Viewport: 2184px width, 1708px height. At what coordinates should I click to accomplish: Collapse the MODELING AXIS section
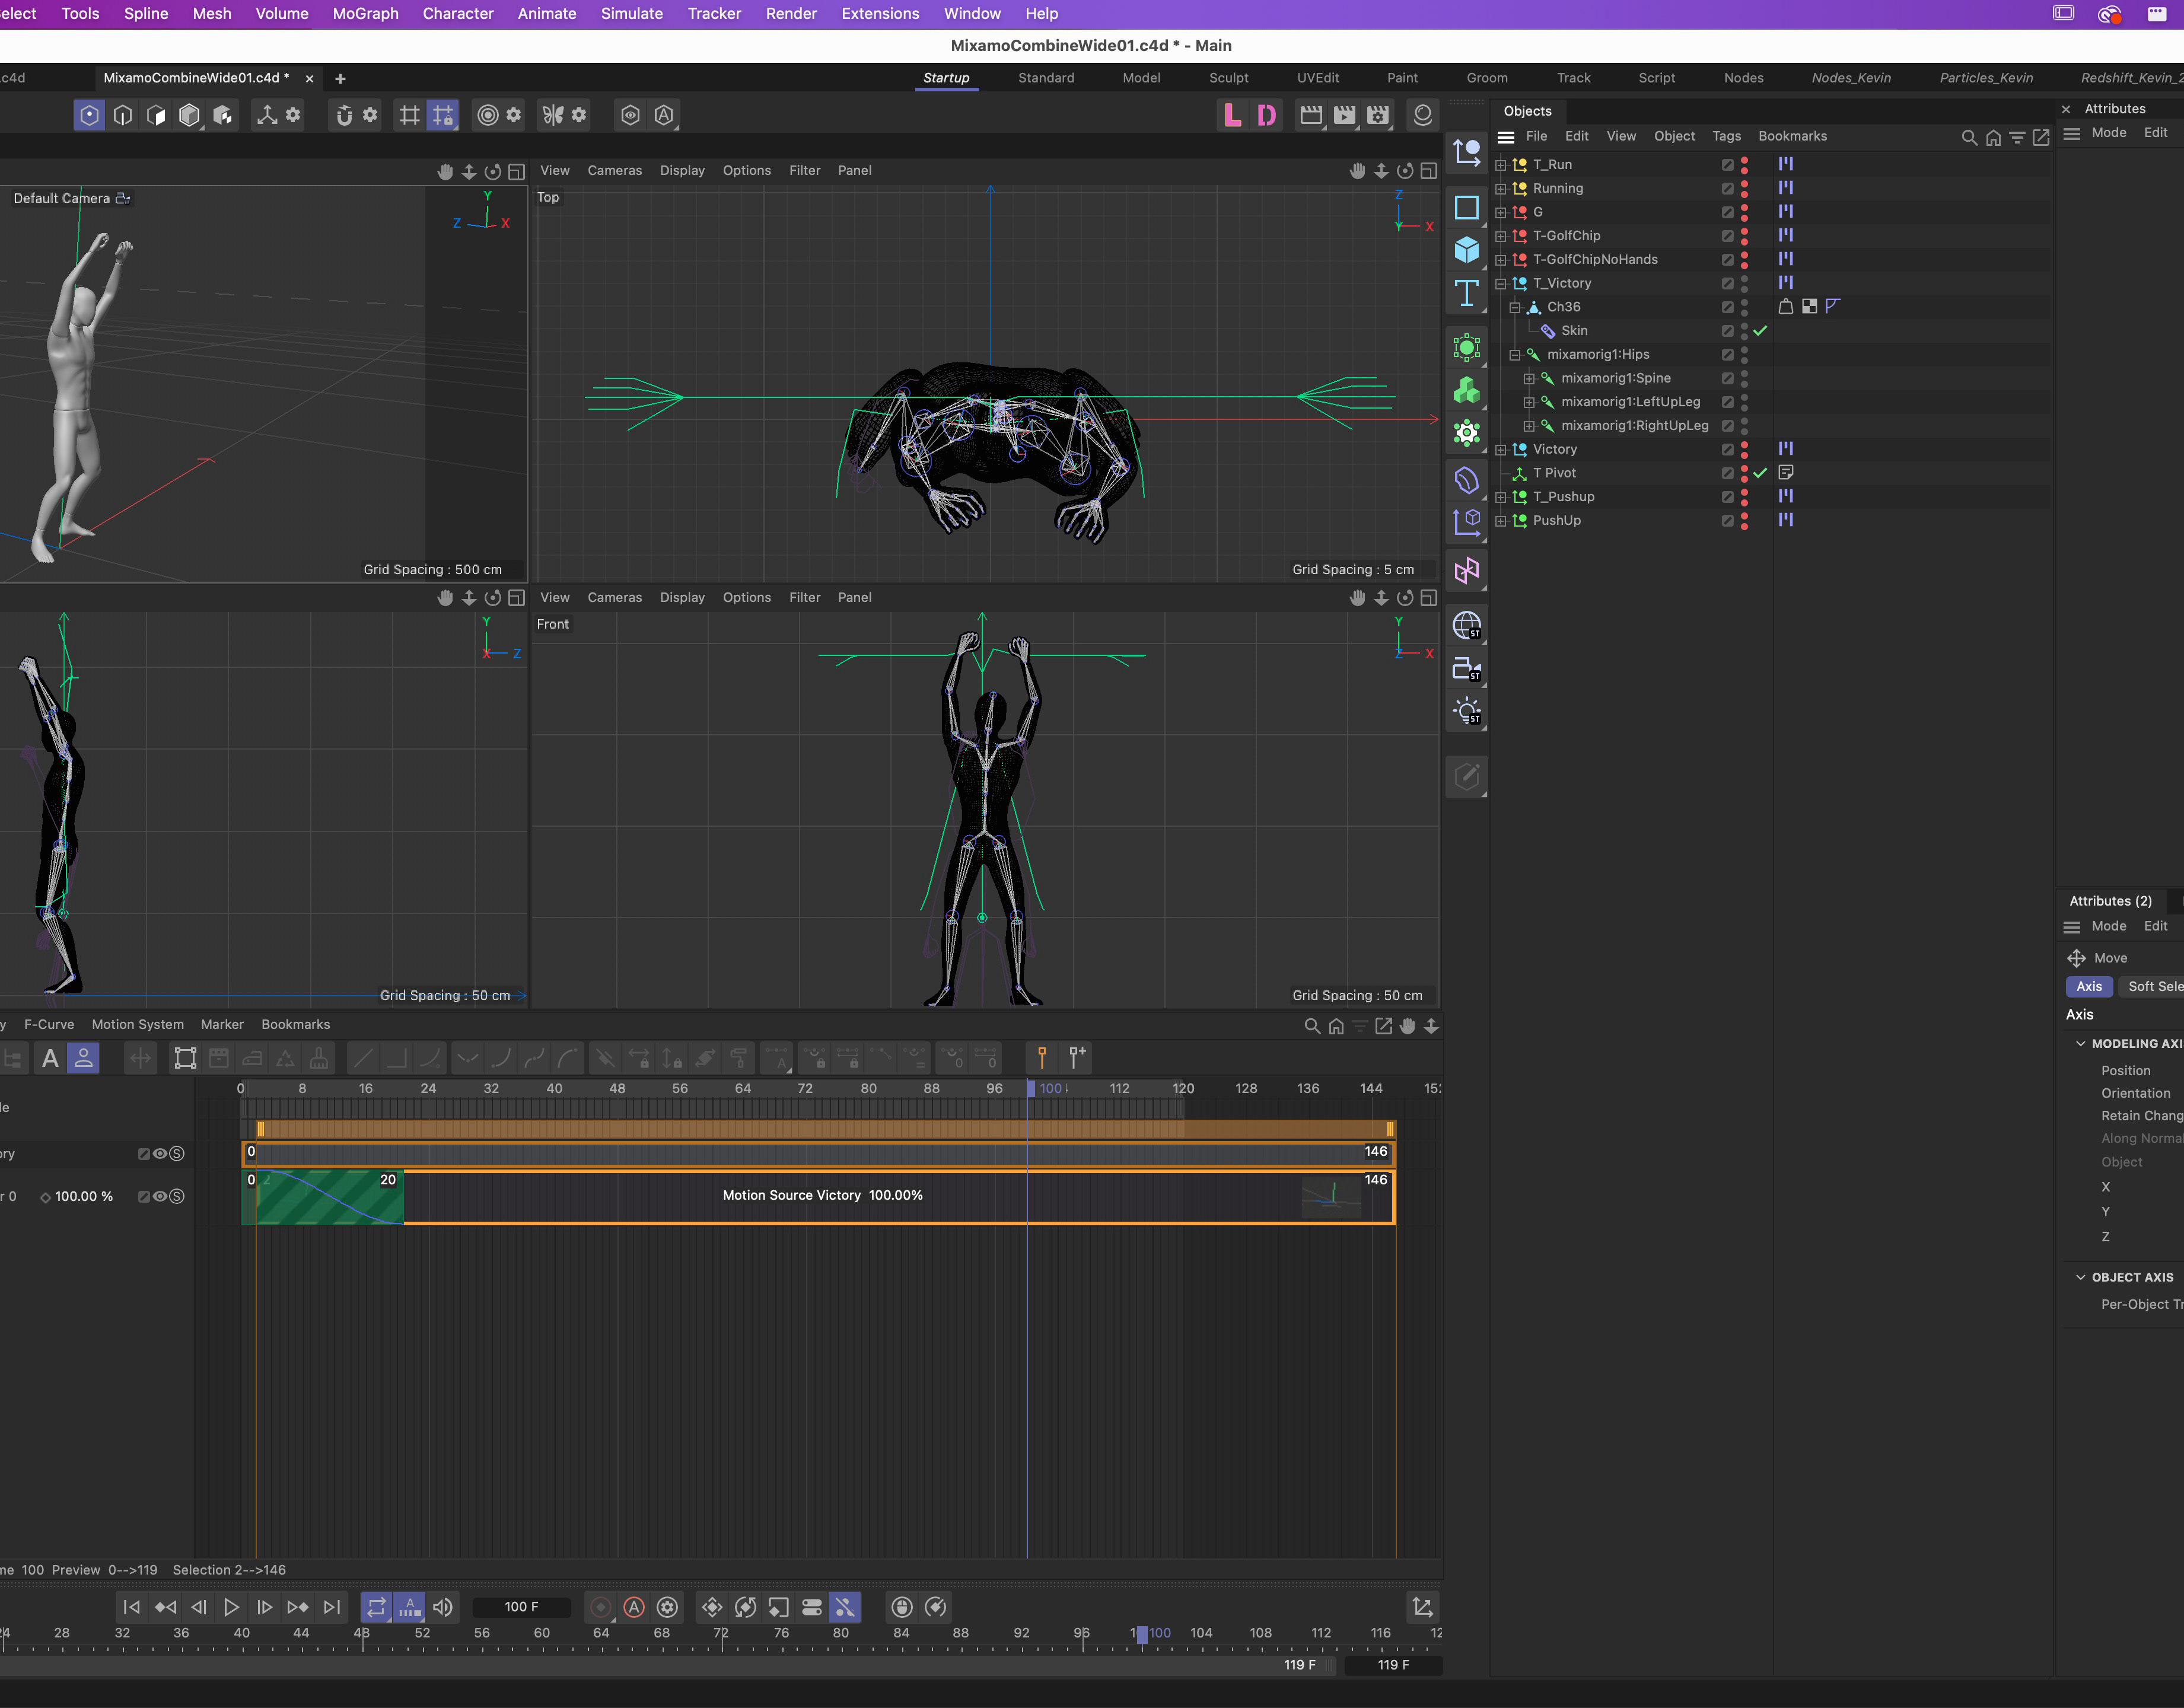[2080, 1043]
